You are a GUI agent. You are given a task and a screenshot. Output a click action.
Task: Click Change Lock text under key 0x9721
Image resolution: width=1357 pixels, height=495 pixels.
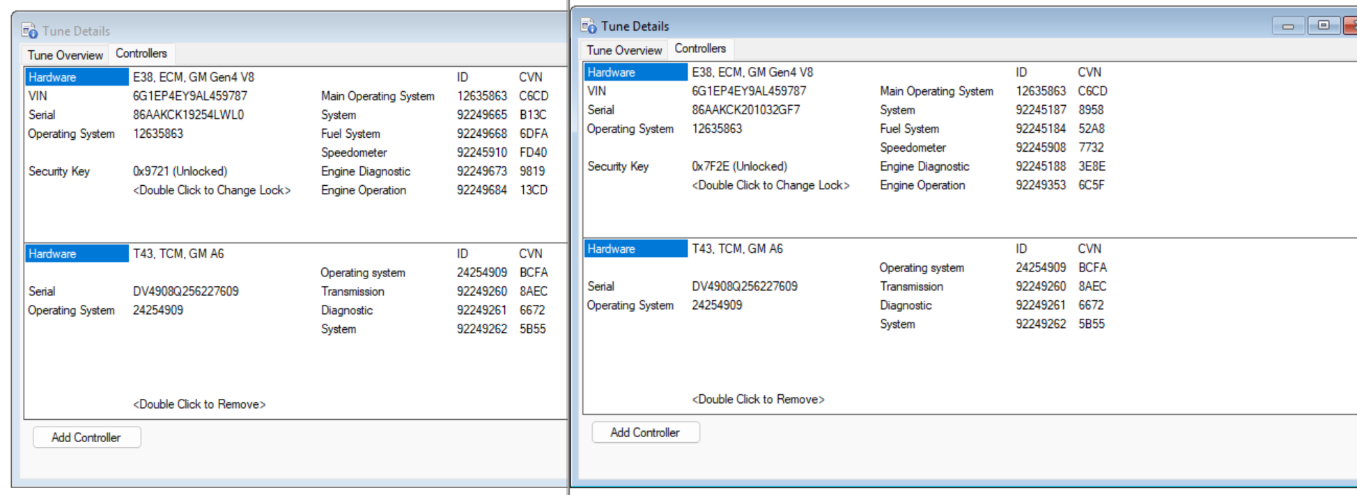(x=212, y=190)
